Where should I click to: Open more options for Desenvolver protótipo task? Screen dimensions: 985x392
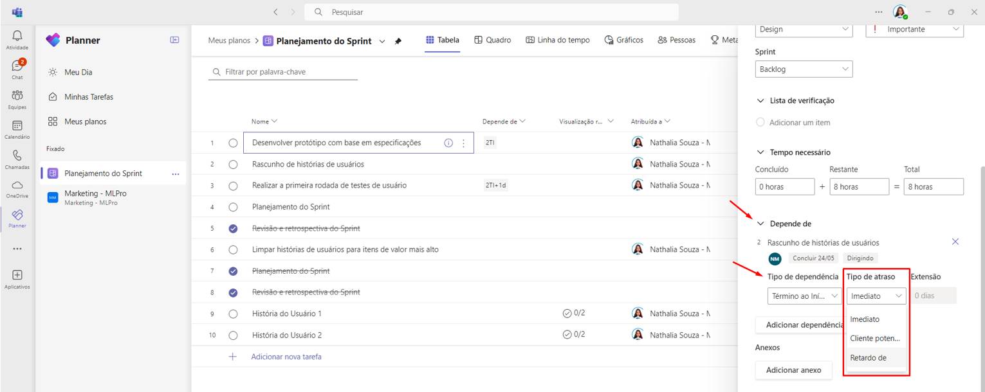[x=464, y=143]
